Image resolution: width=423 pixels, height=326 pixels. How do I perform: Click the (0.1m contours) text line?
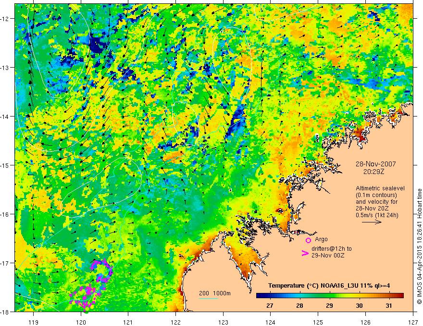(x=376, y=195)
